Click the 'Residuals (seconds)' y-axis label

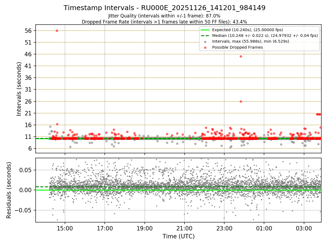[x=9, y=190]
